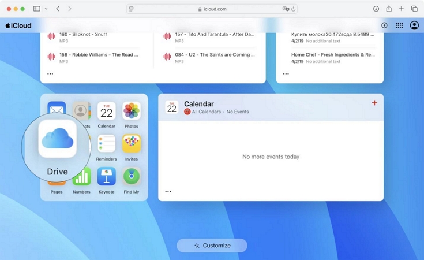Open the Reminders app icon

pyautogui.click(x=106, y=143)
